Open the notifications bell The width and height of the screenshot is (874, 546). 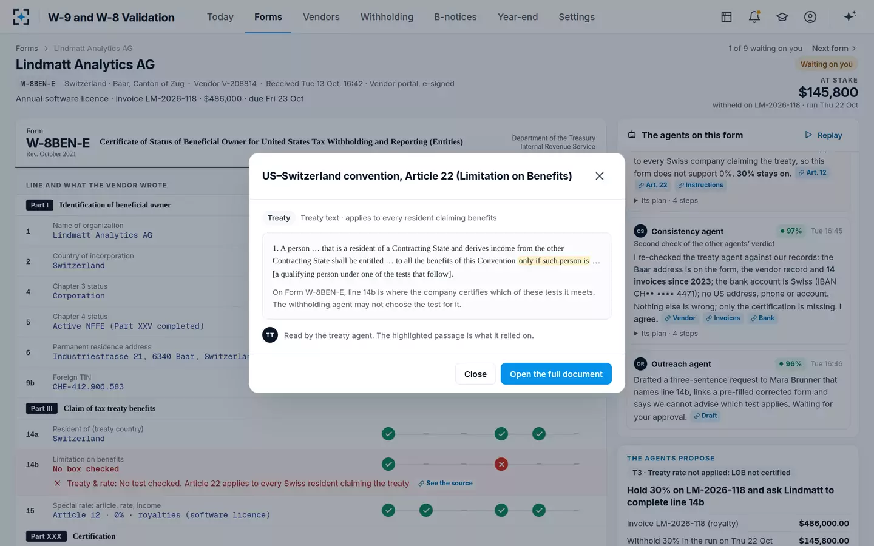pyautogui.click(x=754, y=17)
